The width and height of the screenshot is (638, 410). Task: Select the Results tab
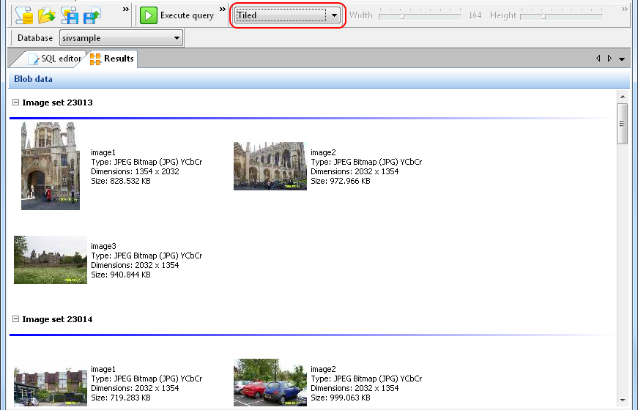(112, 59)
